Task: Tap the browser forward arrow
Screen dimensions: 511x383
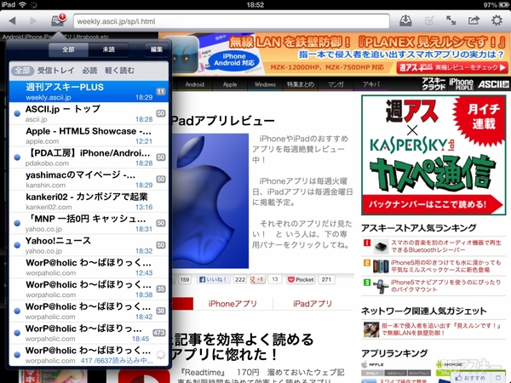Action: (x=33, y=21)
